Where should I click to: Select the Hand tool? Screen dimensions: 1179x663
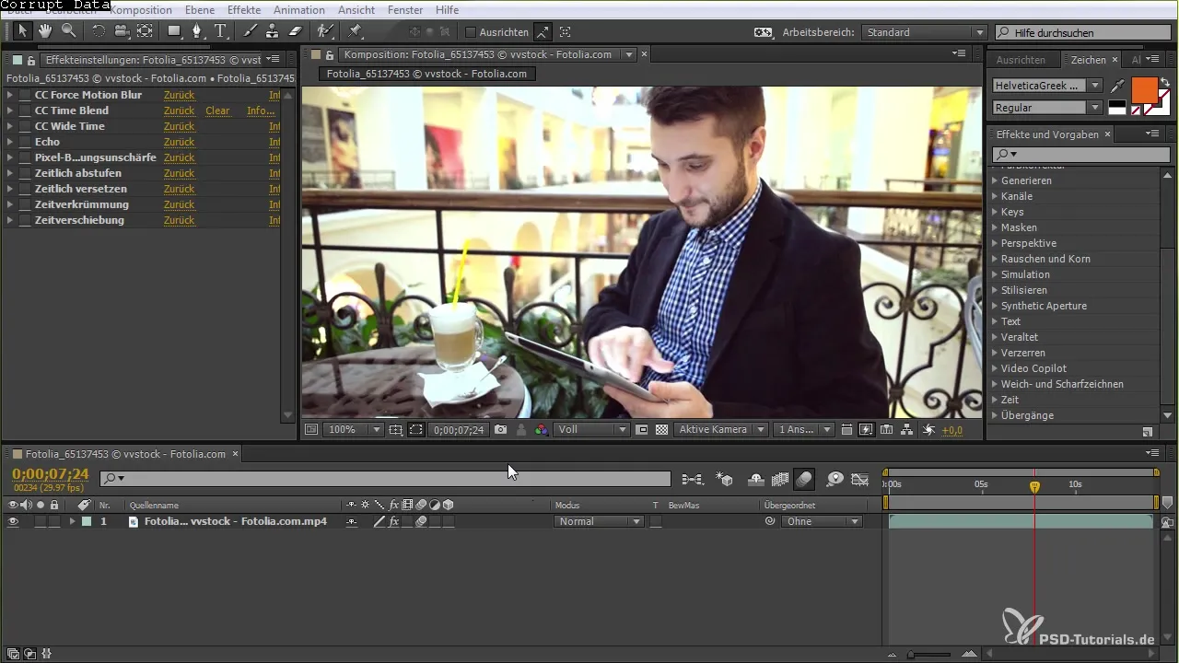pyautogui.click(x=45, y=31)
